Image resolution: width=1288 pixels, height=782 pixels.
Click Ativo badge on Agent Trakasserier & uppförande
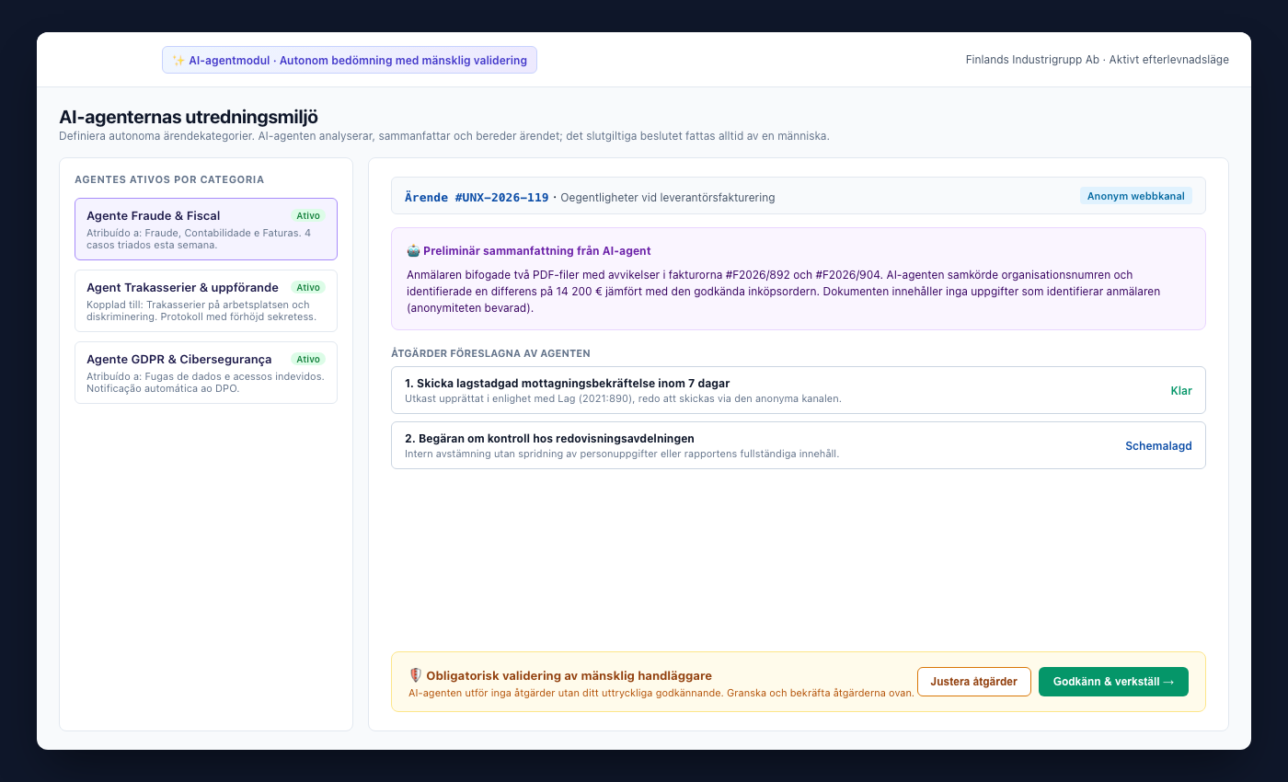point(308,288)
